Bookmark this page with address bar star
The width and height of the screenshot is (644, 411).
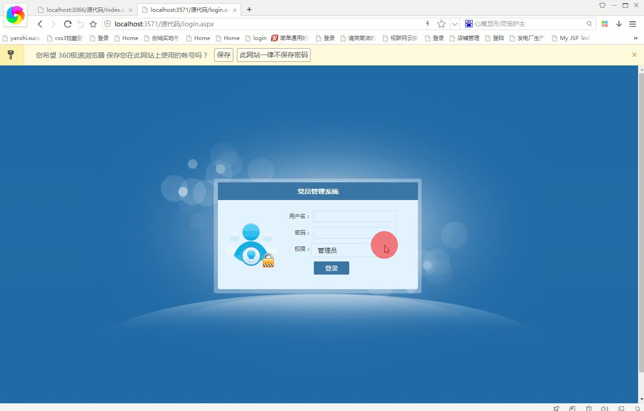point(441,24)
